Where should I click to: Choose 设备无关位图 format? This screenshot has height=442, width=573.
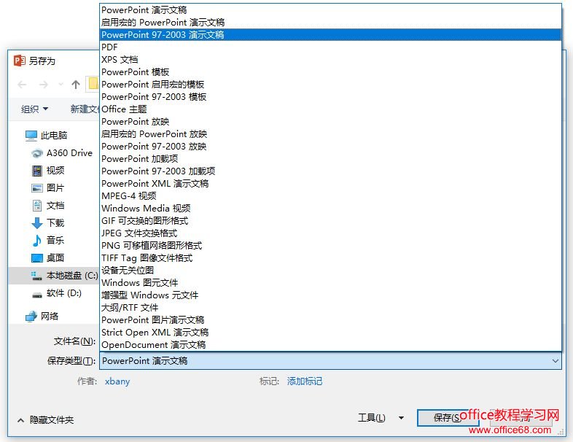pyautogui.click(x=330, y=271)
